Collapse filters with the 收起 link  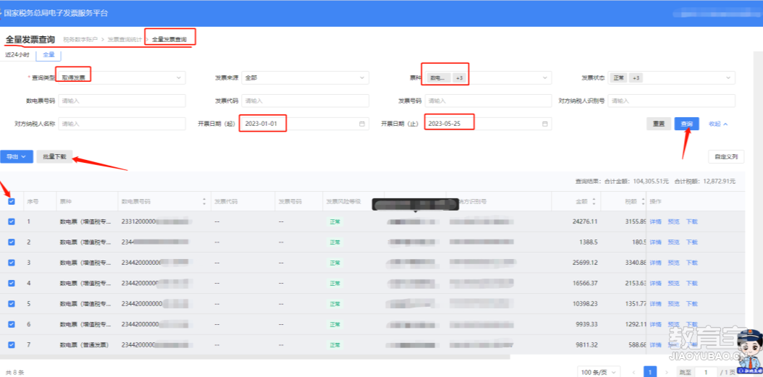718,124
